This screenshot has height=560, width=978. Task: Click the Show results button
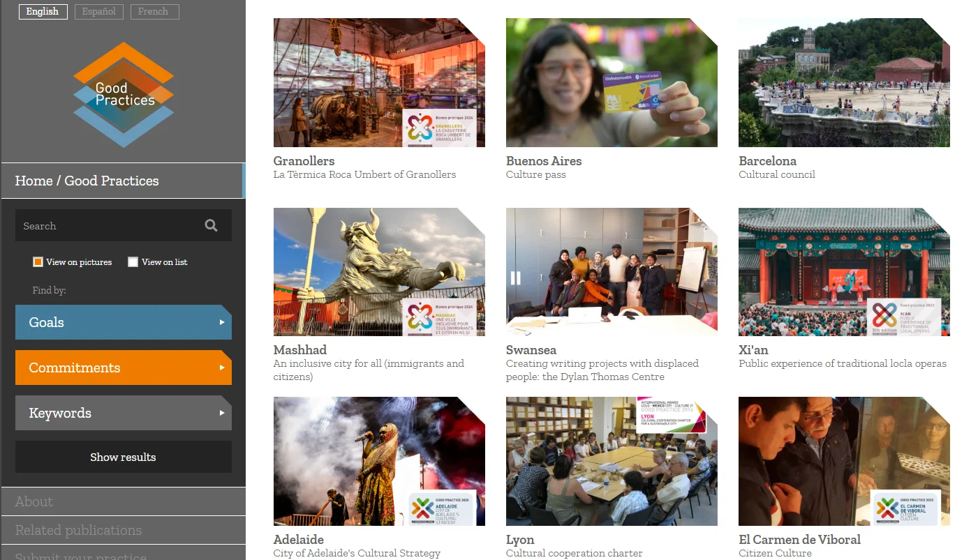coord(123,457)
